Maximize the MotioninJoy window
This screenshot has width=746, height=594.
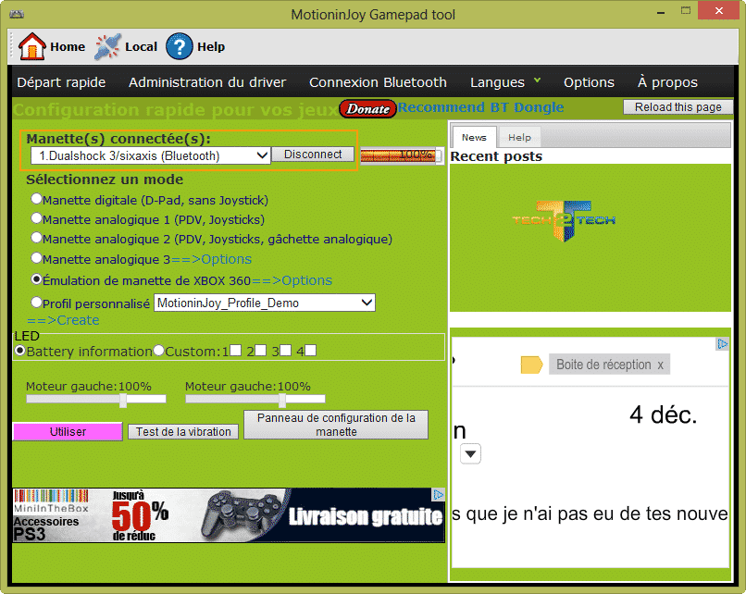[x=686, y=11]
